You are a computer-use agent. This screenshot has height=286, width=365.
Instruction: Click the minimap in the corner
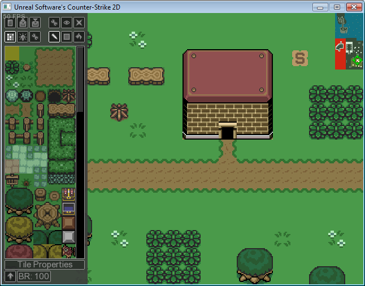click(349, 41)
